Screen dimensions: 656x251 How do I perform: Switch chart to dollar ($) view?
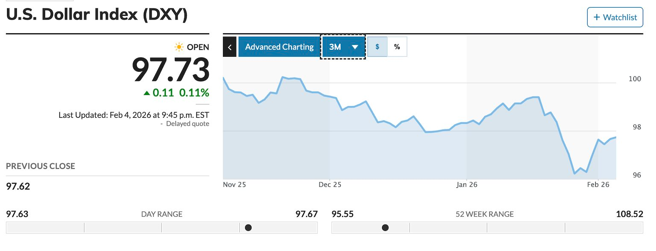coord(378,47)
